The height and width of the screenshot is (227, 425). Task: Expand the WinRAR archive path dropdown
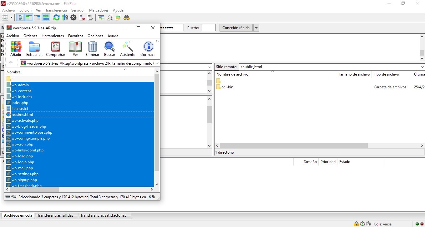[157, 63]
